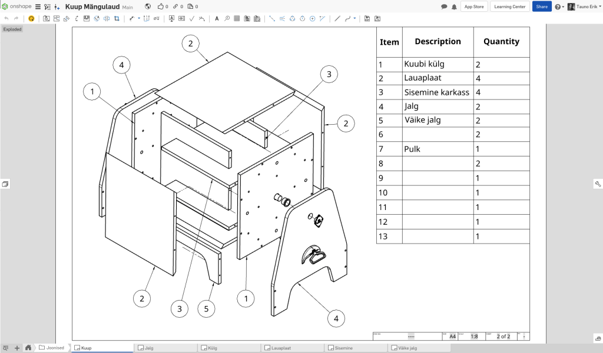Click the update drawing refresh icon
This screenshot has height=353, width=603.
coord(31,18)
